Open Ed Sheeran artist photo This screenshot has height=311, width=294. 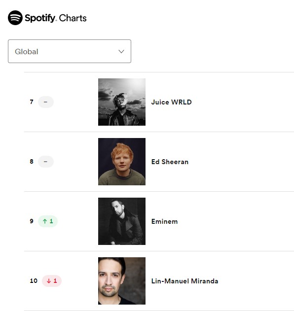tap(122, 162)
